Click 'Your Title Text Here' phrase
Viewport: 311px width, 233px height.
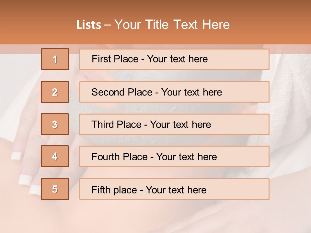point(172,25)
